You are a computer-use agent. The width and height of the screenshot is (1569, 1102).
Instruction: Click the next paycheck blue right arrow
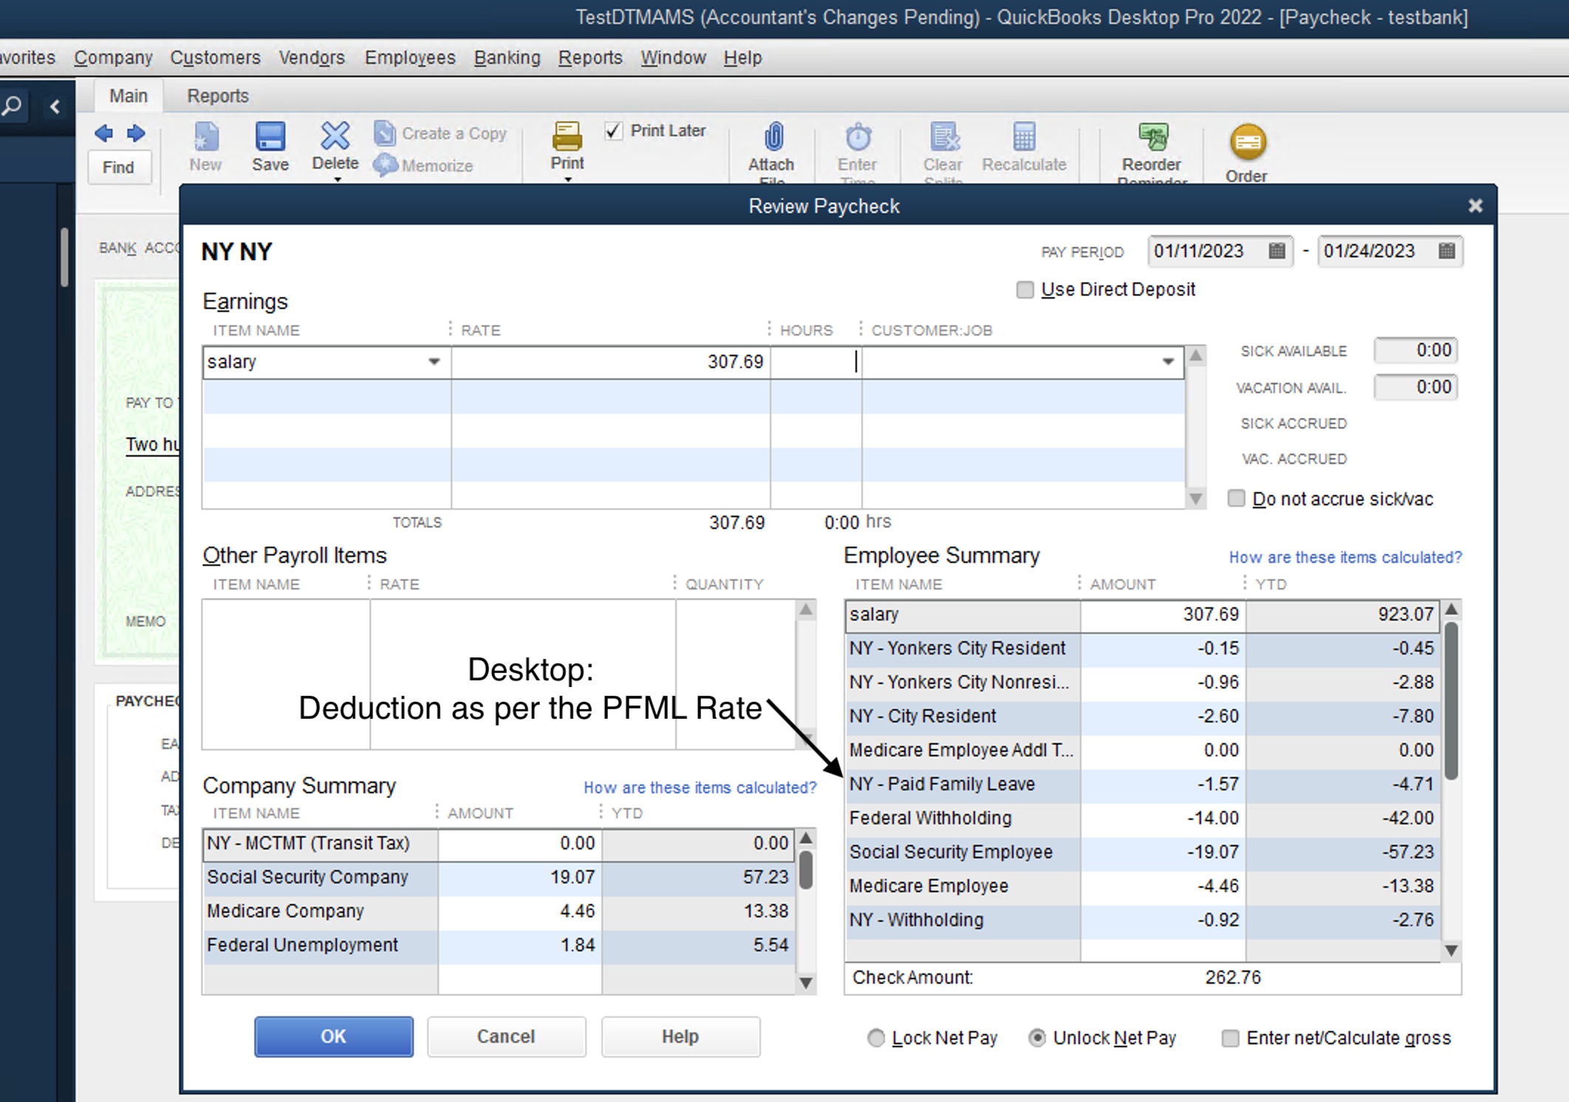[x=136, y=134]
